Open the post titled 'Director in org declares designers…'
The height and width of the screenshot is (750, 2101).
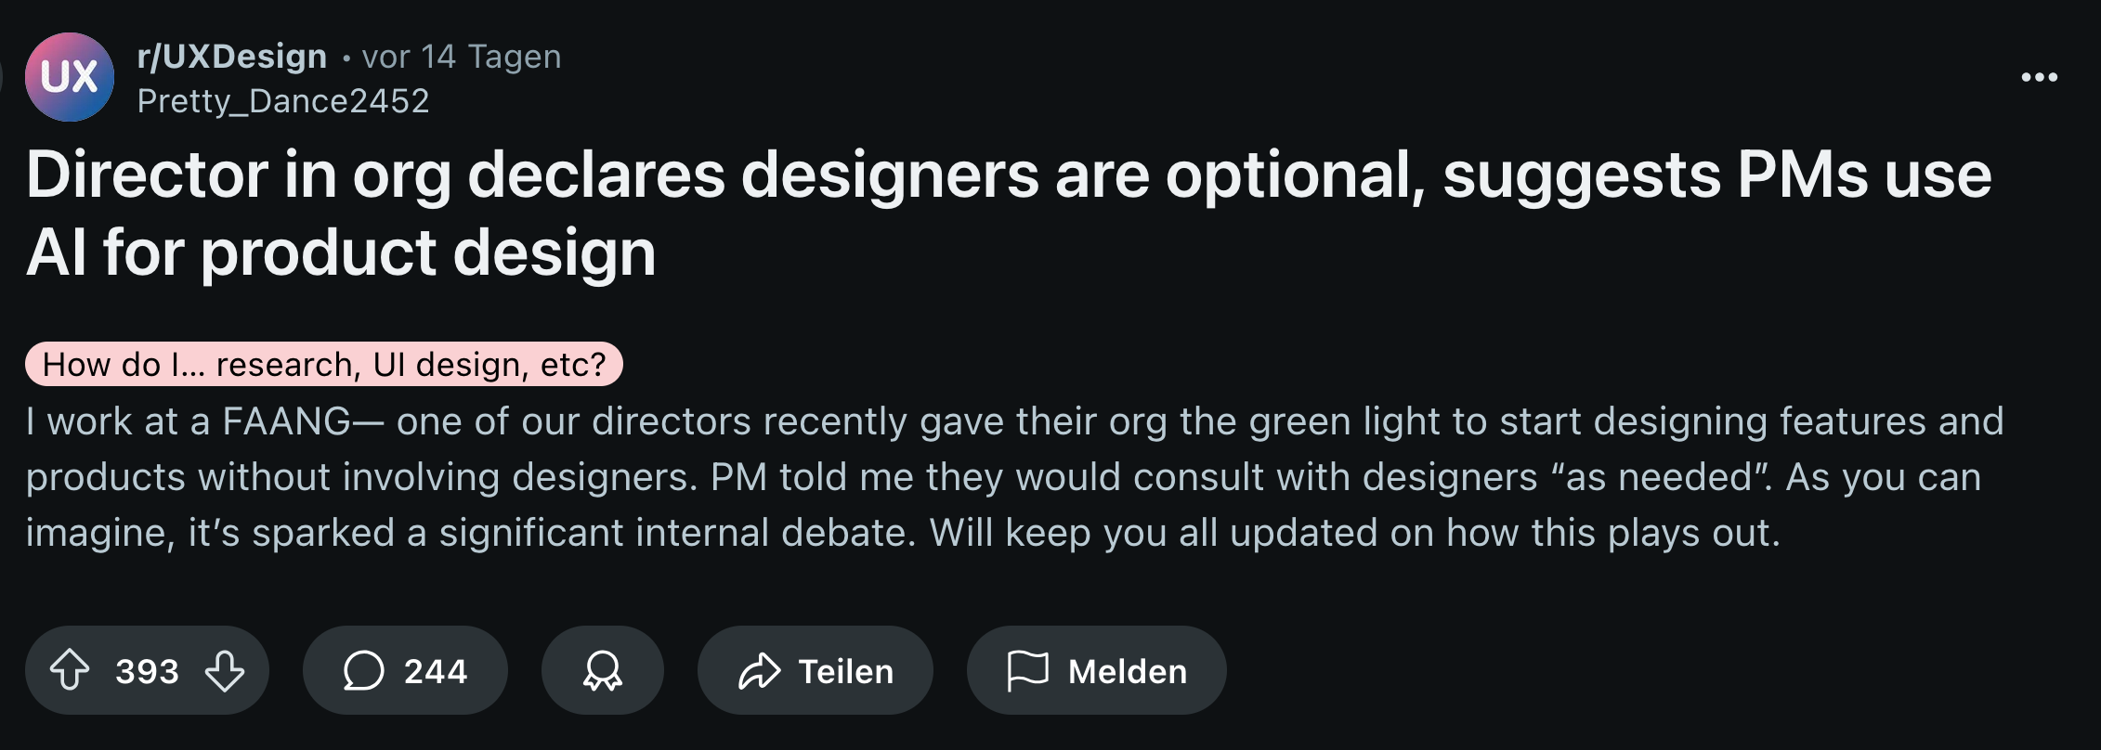(1009, 213)
